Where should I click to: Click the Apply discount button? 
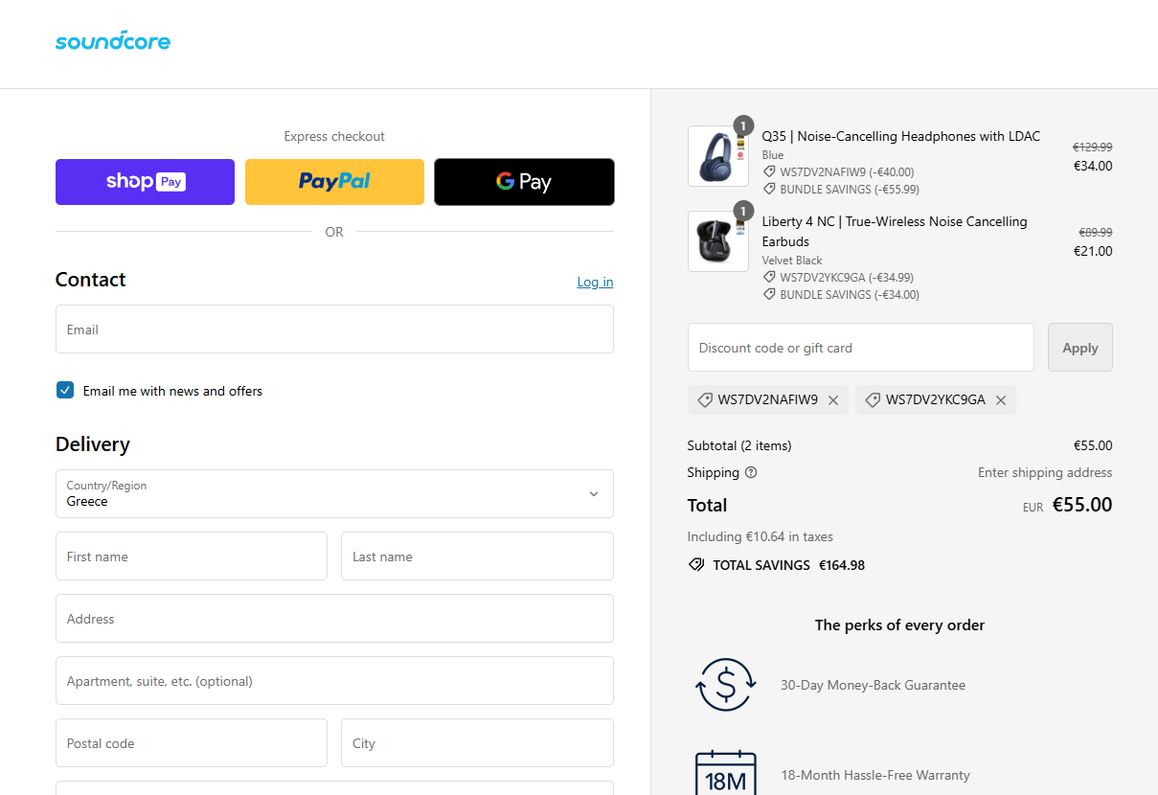pyautogui.click(x=1080, y=347)
